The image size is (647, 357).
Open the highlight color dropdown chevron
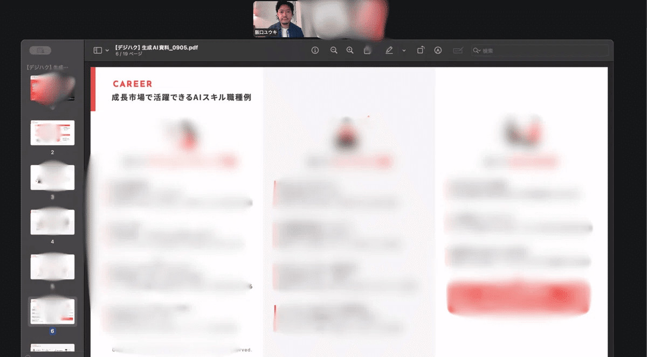coord(403,50)
